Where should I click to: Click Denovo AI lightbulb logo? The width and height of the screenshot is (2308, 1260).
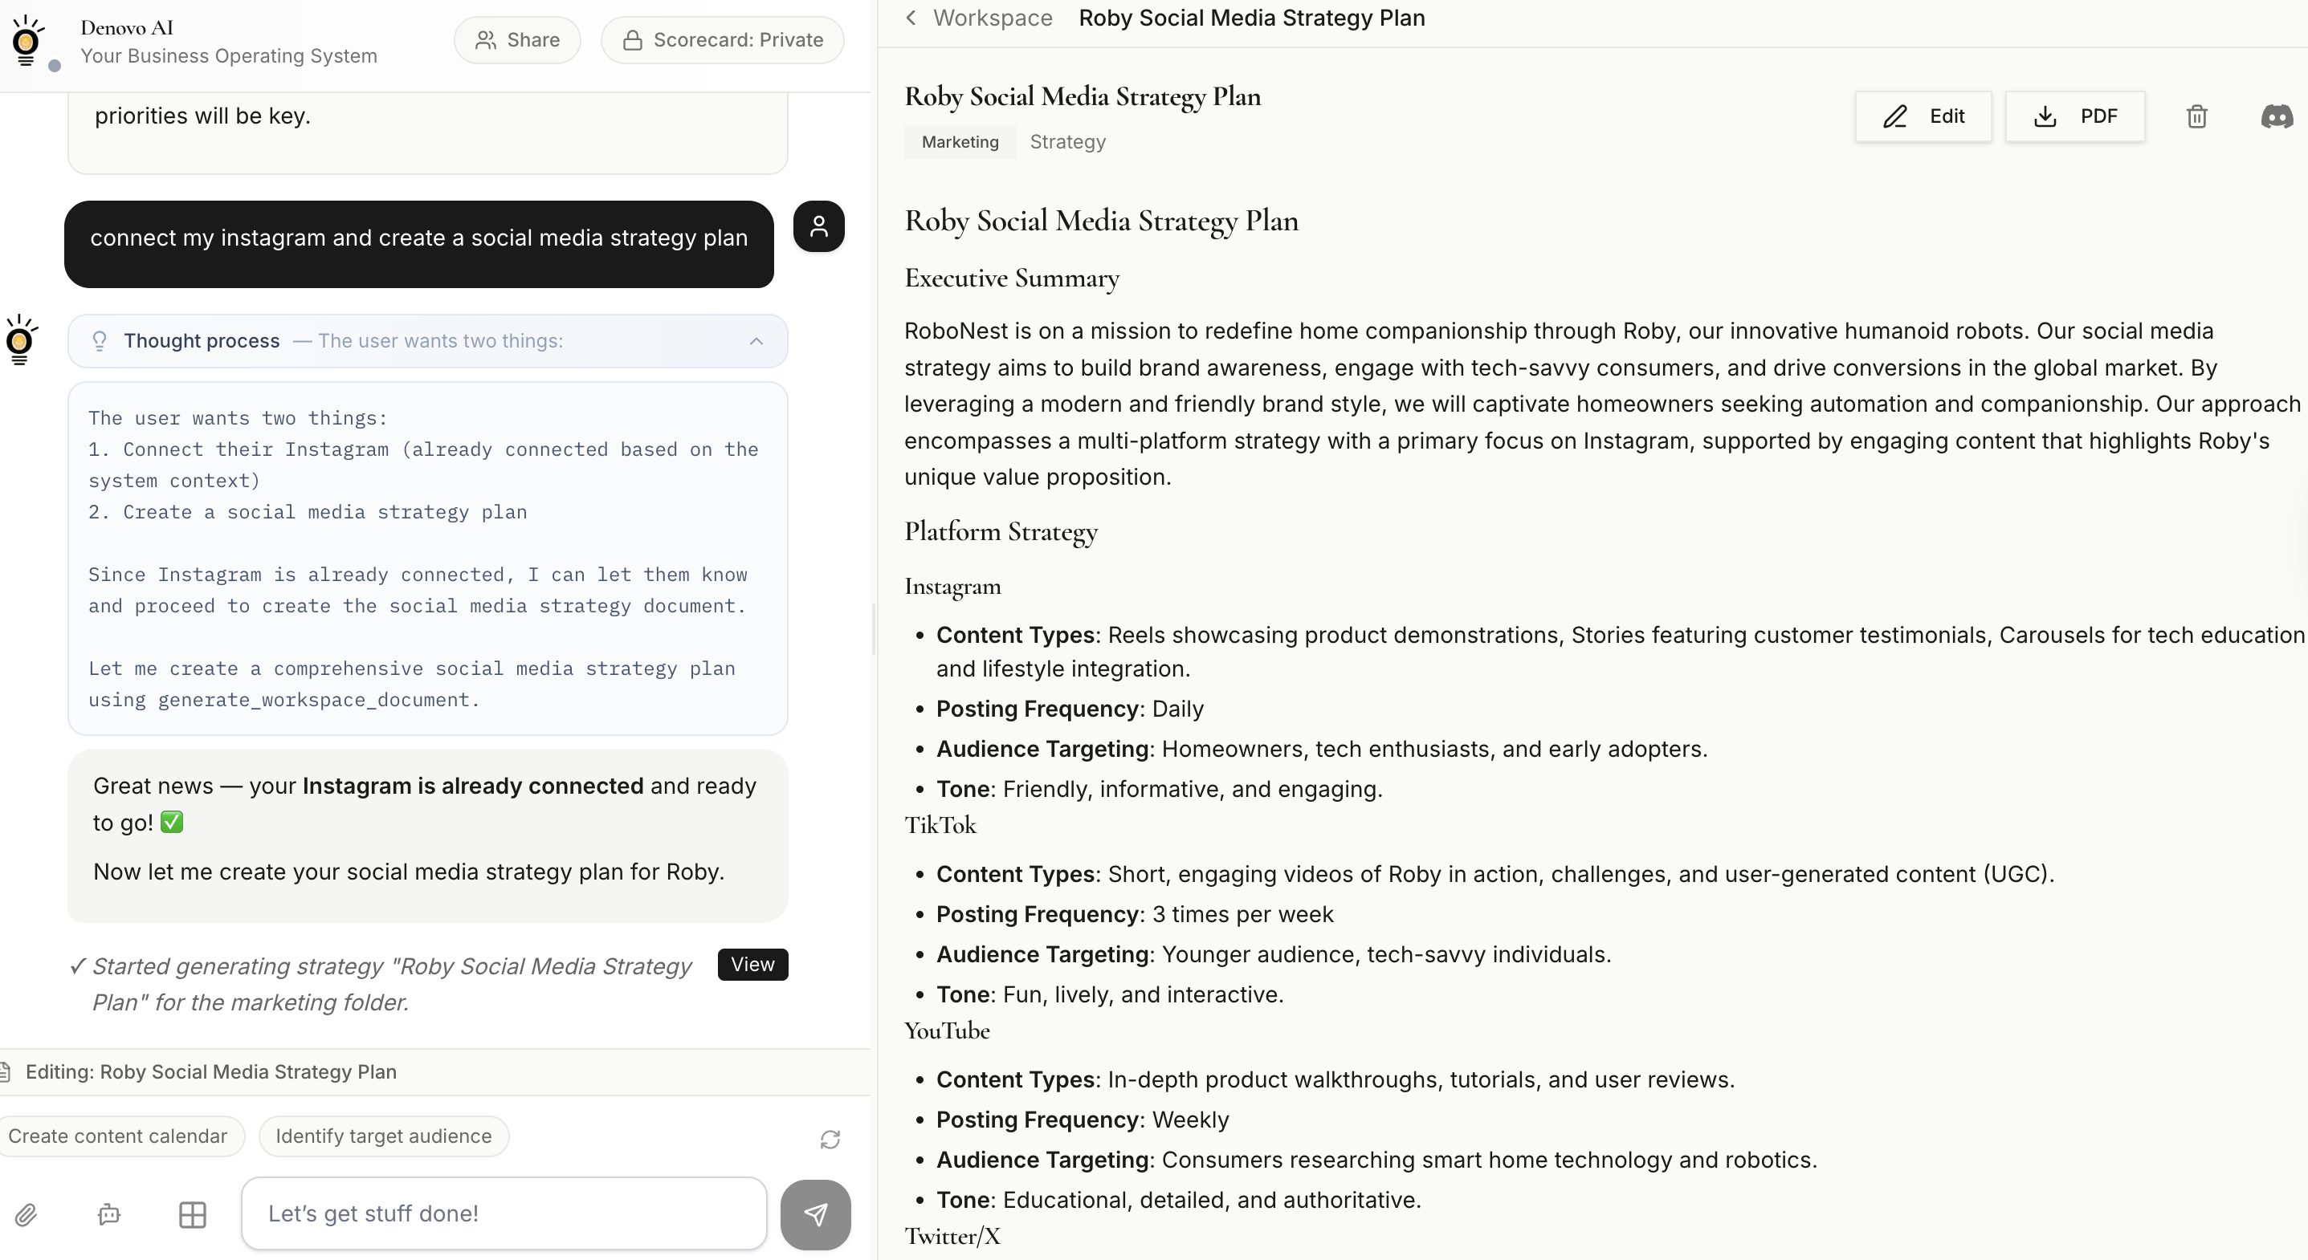27,41
